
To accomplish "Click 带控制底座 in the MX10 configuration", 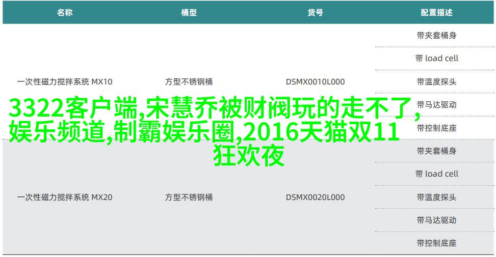I will pos(436,128).
